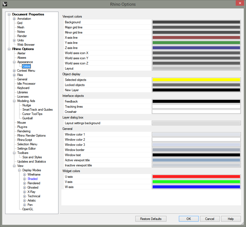This screenshot has height=227, width=246.
Task: Edit the W-axis blue widget swatch
Action: pos(196,187)
